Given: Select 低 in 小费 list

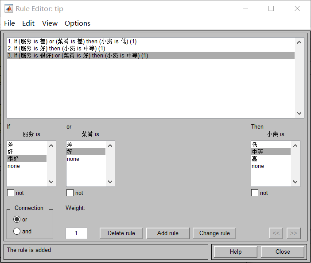Looking at the screenshot, I should pyautogui.click(x=271, y=145).
